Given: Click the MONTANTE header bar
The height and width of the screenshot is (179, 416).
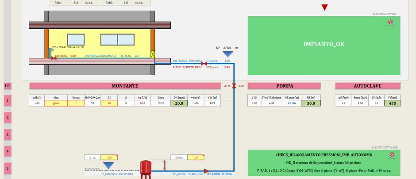Looking at the screenshot, I should (125, 86).
